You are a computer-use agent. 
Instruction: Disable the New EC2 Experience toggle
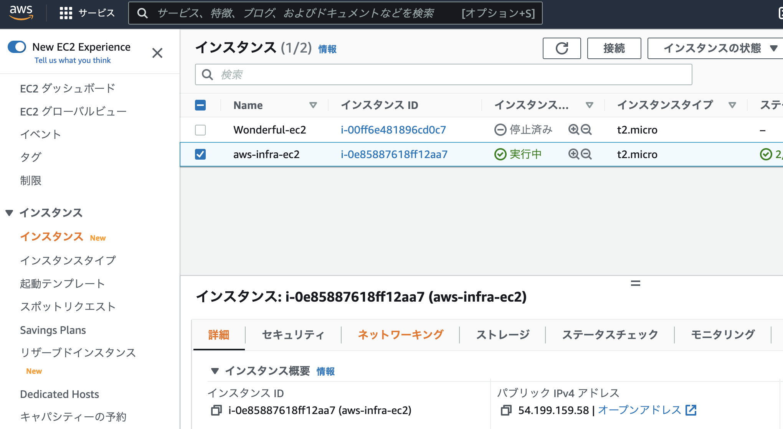click(17, 47)
